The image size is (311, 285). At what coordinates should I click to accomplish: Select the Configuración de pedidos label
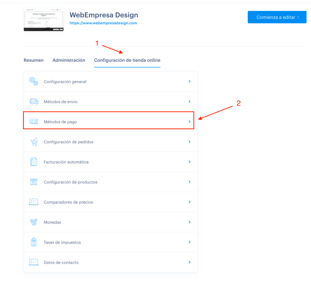click(68, 142)
